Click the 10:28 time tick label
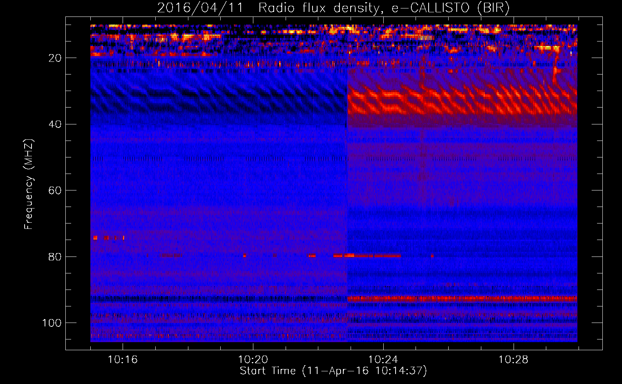Viewport: 622px width, 384px height. pyautogui.click(x=514, y=360)
